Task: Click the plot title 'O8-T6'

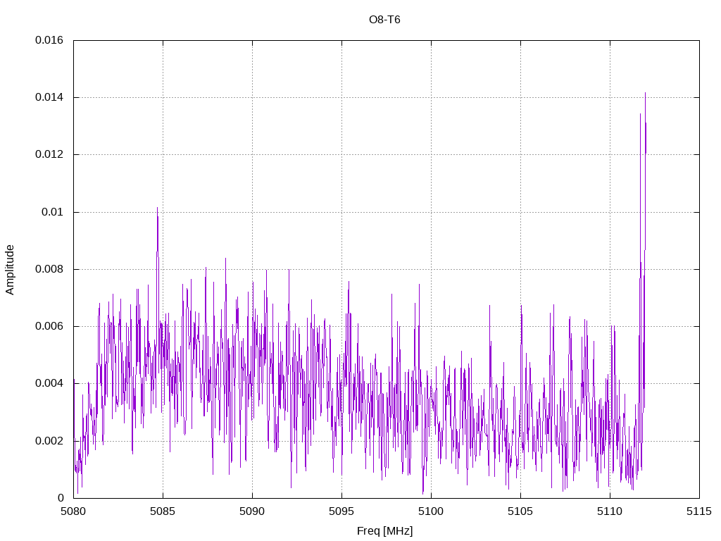Action: point(384,20)
